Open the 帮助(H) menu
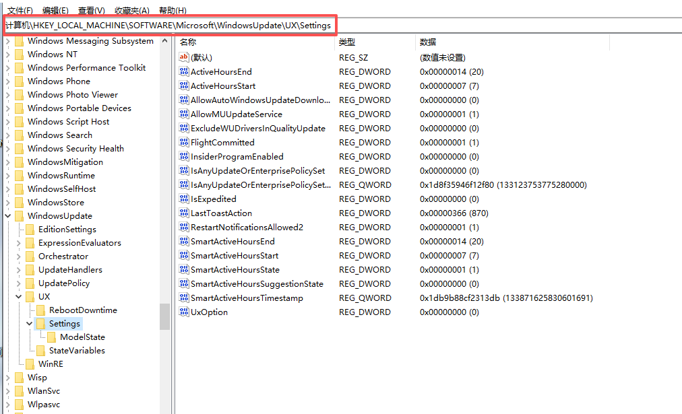 [173, 10]
